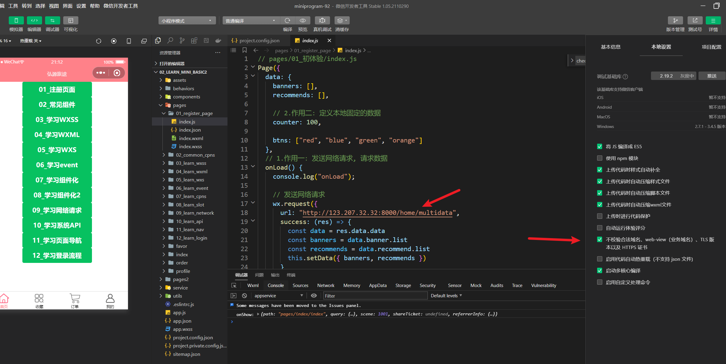The height and width of the screenshot is (364, 726).
Task: Refresh the simulator
Action: [99, 41]
